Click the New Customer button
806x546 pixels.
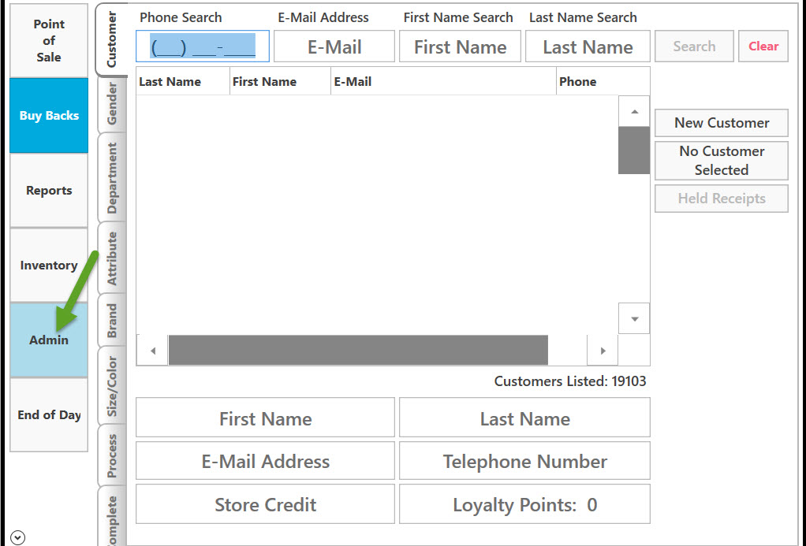click(x=721, y=123)
